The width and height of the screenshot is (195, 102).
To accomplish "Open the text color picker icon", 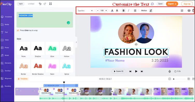I will (x=112, y=11).
